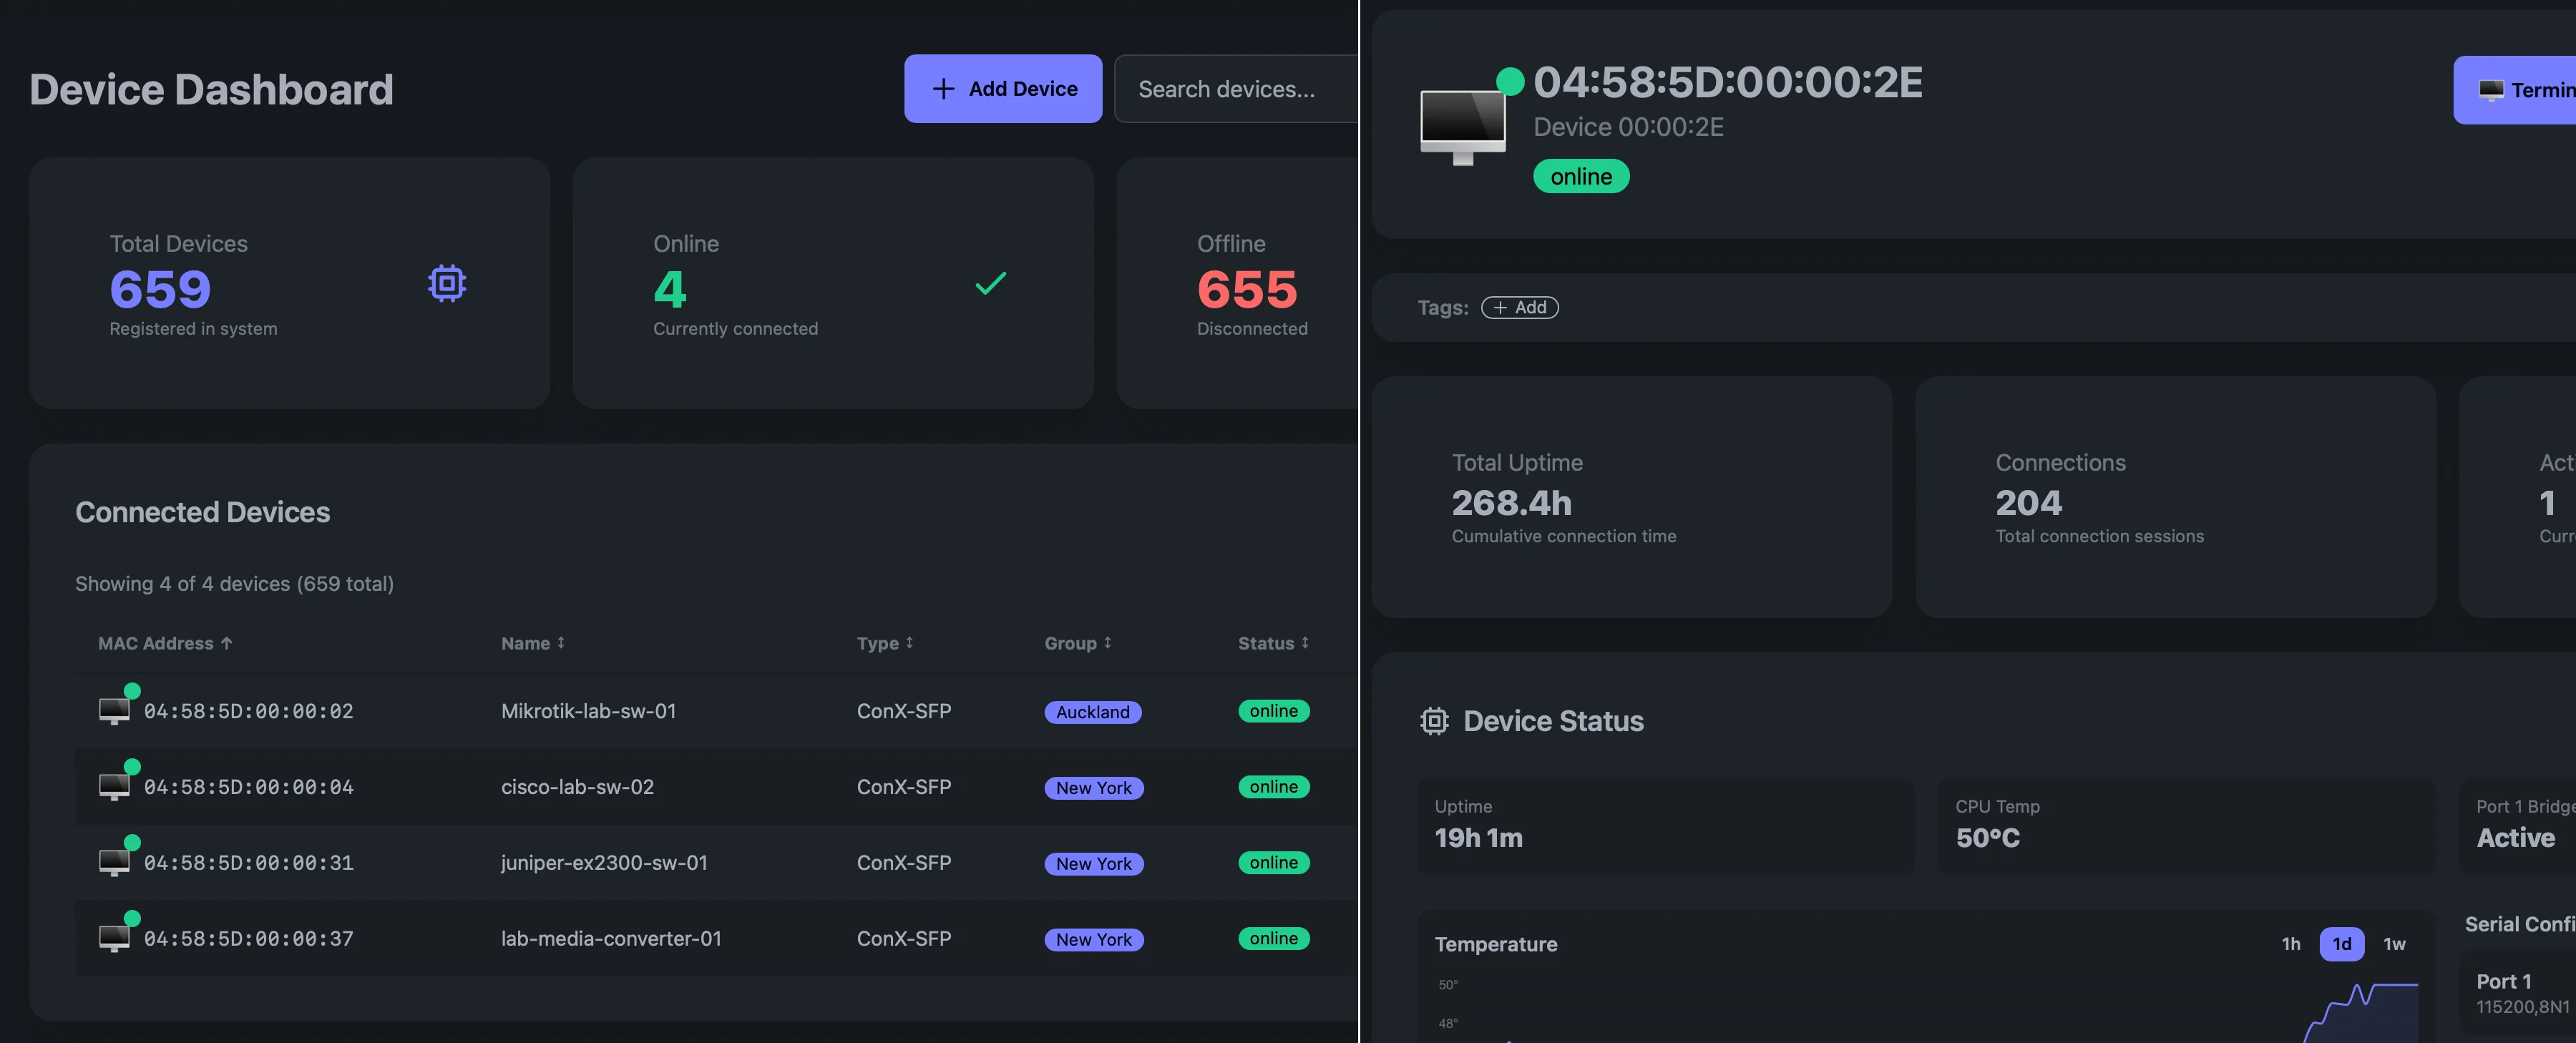Select the 1h temperature range
This screenshot has width=2576, height=1043.
[x=2291, y=944]
